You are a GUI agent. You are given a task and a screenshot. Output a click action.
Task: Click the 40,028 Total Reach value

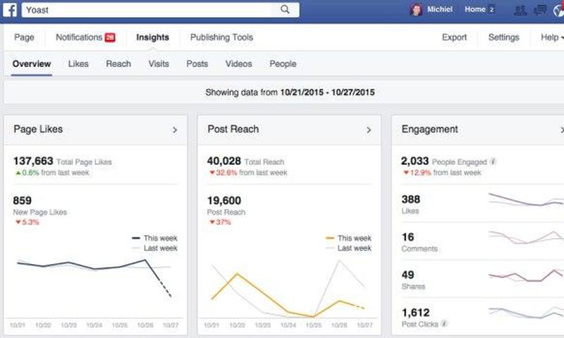coord(223,161)
